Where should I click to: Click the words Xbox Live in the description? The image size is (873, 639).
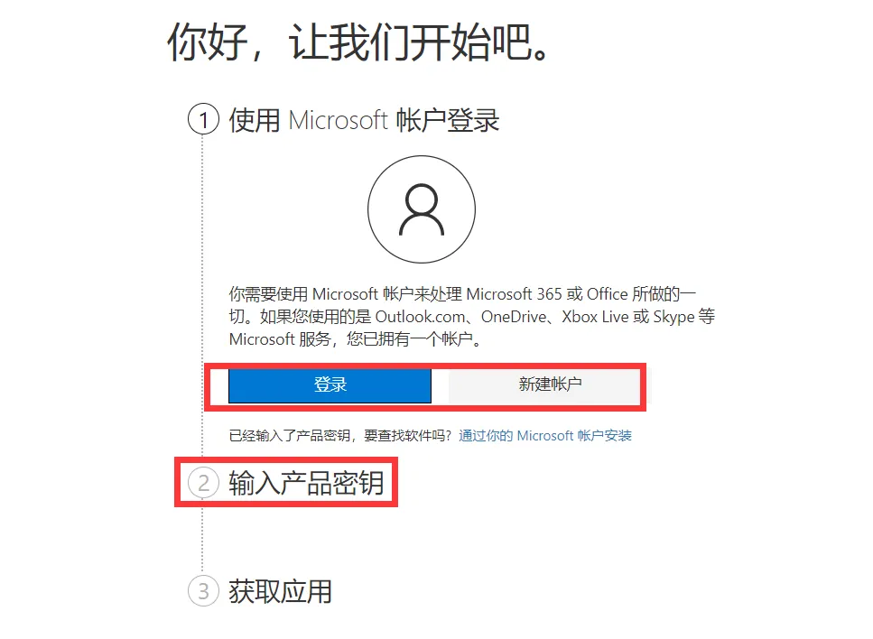[x=595, y=317]
